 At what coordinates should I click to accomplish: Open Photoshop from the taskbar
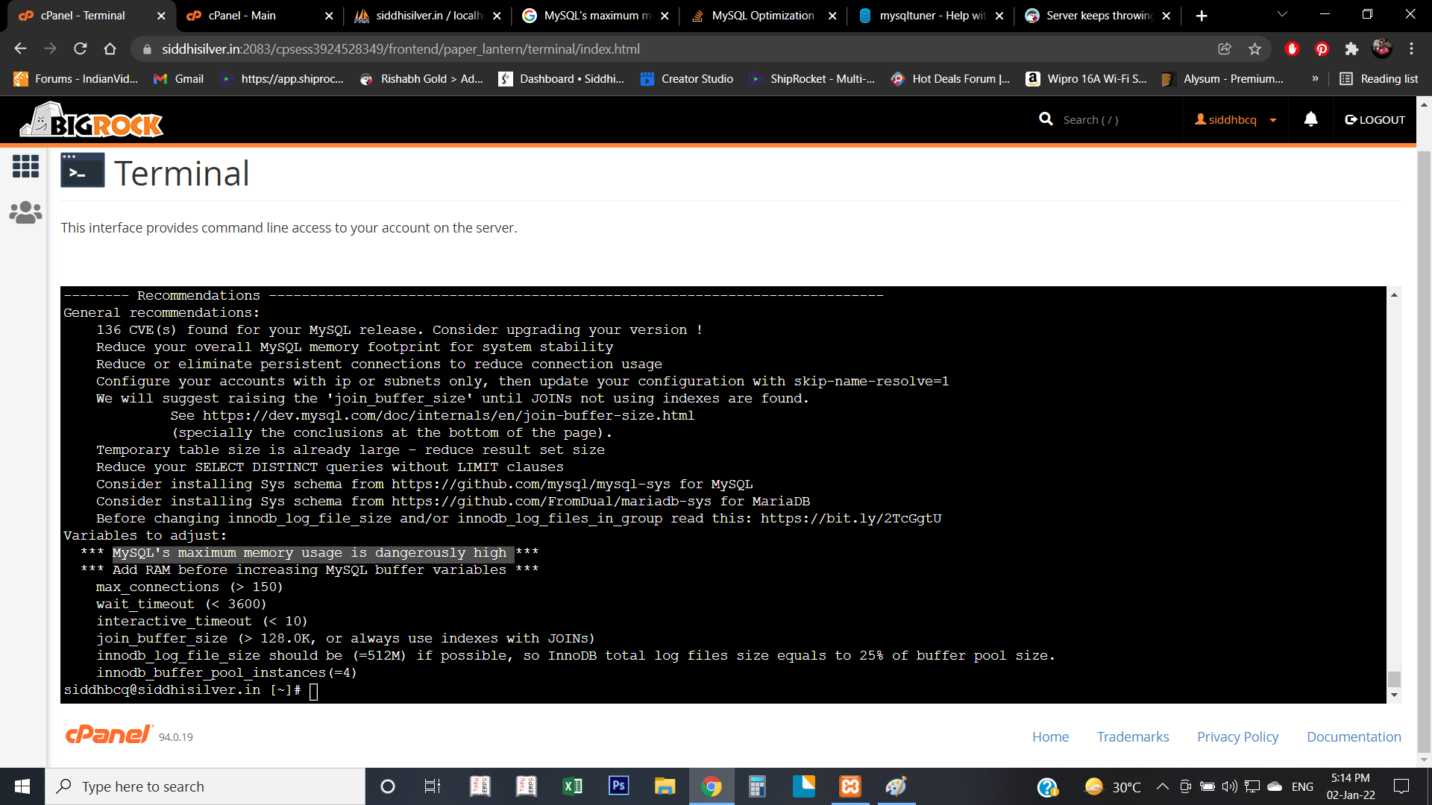click(x=619, y=786)
